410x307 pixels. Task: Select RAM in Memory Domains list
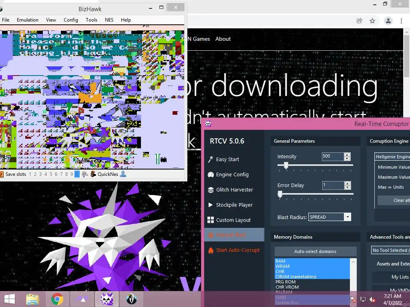click(x=312, y=261)
